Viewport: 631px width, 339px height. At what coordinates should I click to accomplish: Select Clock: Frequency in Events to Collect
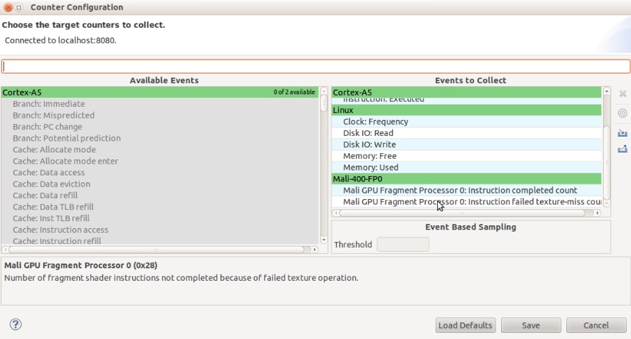(x=375, y=121)
